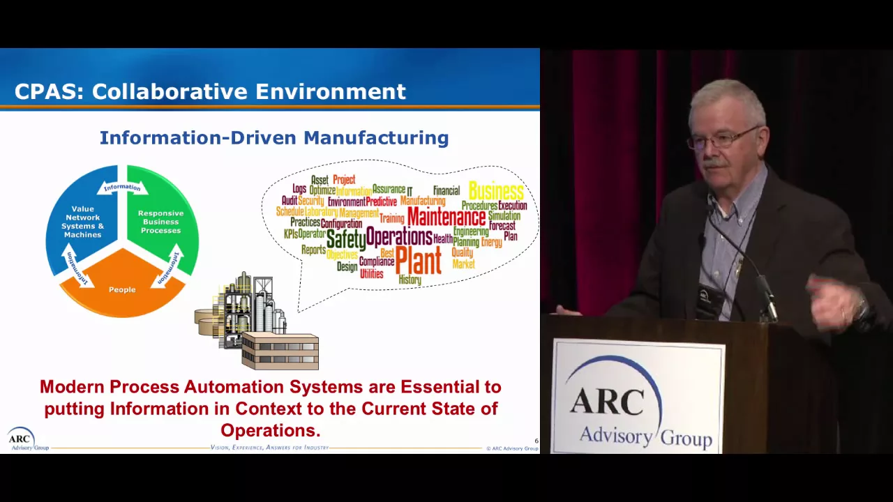The image size is (893, 502).
Task: Select the blue 'Value Network Systems & Machines' segment
Action: (82, 222)
